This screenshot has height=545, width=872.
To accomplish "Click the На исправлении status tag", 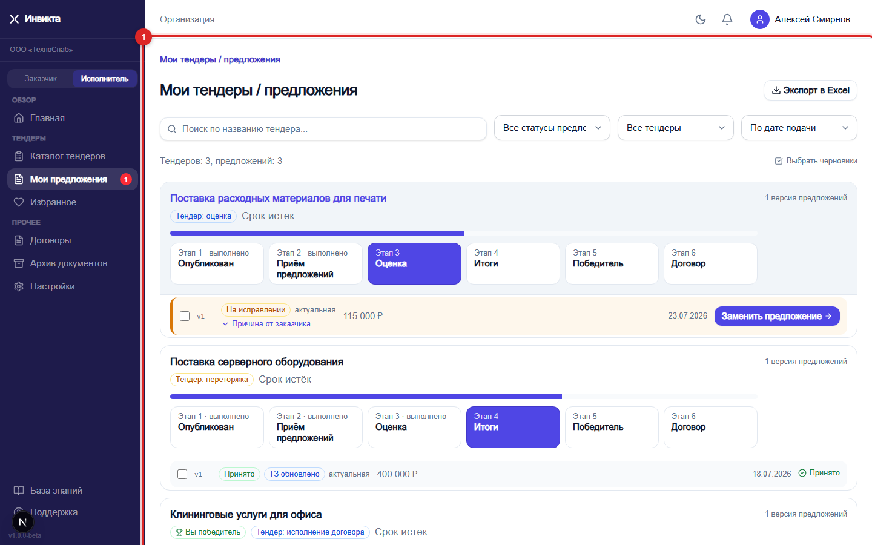I will click(256, 310).
